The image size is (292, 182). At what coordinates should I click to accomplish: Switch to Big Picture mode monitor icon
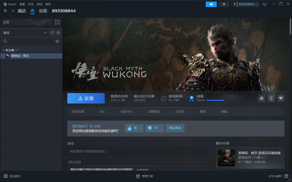point(265,4)
